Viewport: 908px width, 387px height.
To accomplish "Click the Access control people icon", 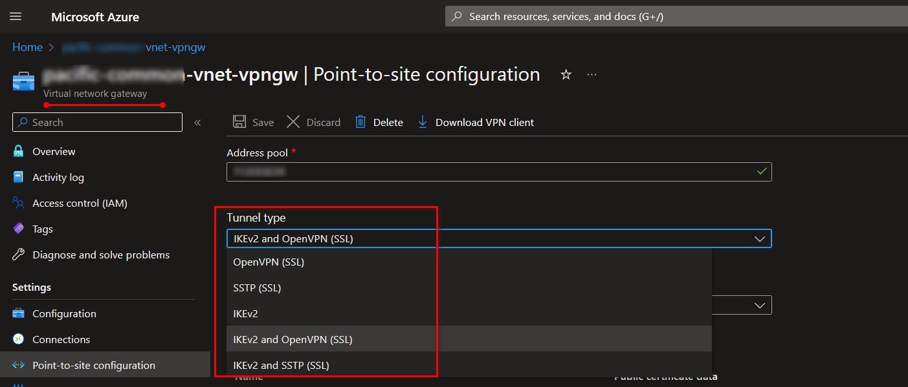I will (19, 203).
